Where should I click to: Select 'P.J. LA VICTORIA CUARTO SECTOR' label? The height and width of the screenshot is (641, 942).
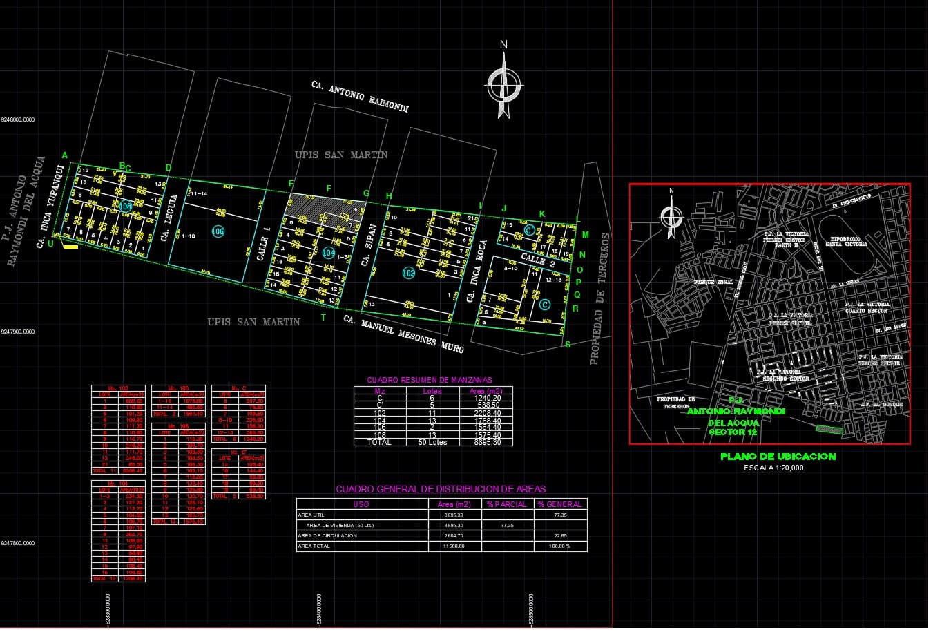[867, 307]
